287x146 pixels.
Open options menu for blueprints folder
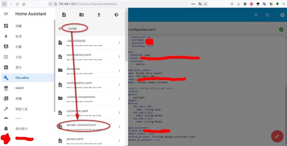(x=119, y=70)
